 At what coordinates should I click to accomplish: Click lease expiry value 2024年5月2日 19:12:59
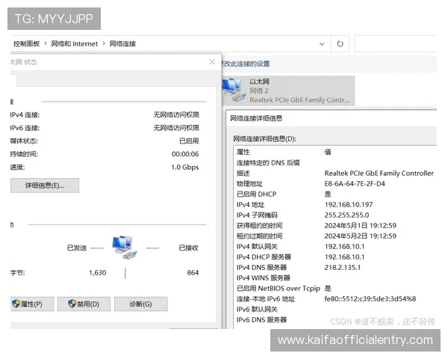pyautogui.click(x=361, y=236)
